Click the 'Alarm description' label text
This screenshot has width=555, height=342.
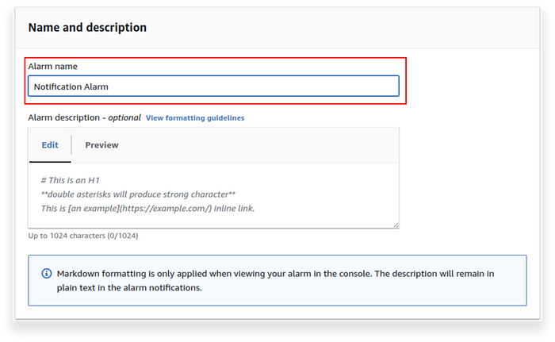(63, 117)
